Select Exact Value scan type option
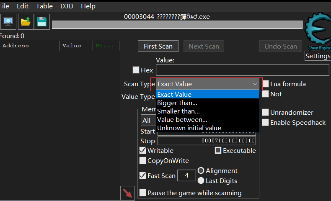 [x=207, y=95]
